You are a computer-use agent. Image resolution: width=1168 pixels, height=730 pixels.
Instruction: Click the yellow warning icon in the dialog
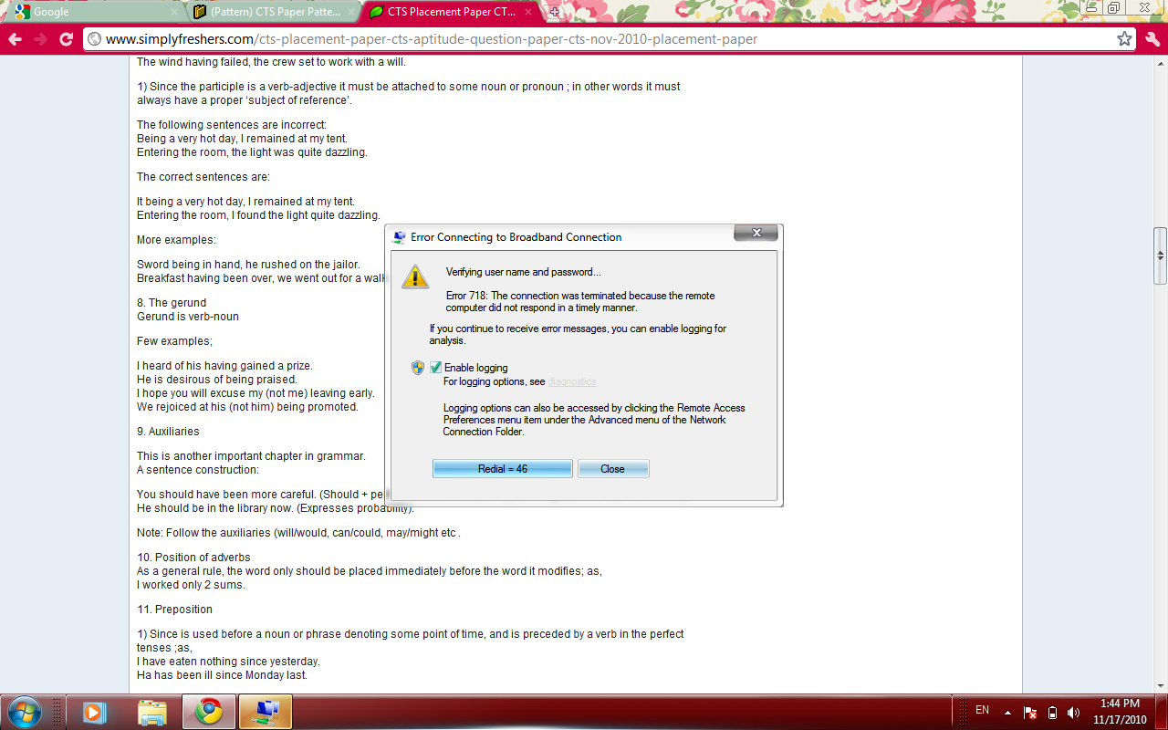[x=415, y=276]
